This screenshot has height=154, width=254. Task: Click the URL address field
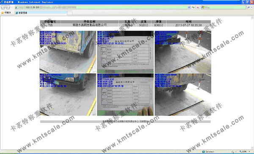[101, 7]
